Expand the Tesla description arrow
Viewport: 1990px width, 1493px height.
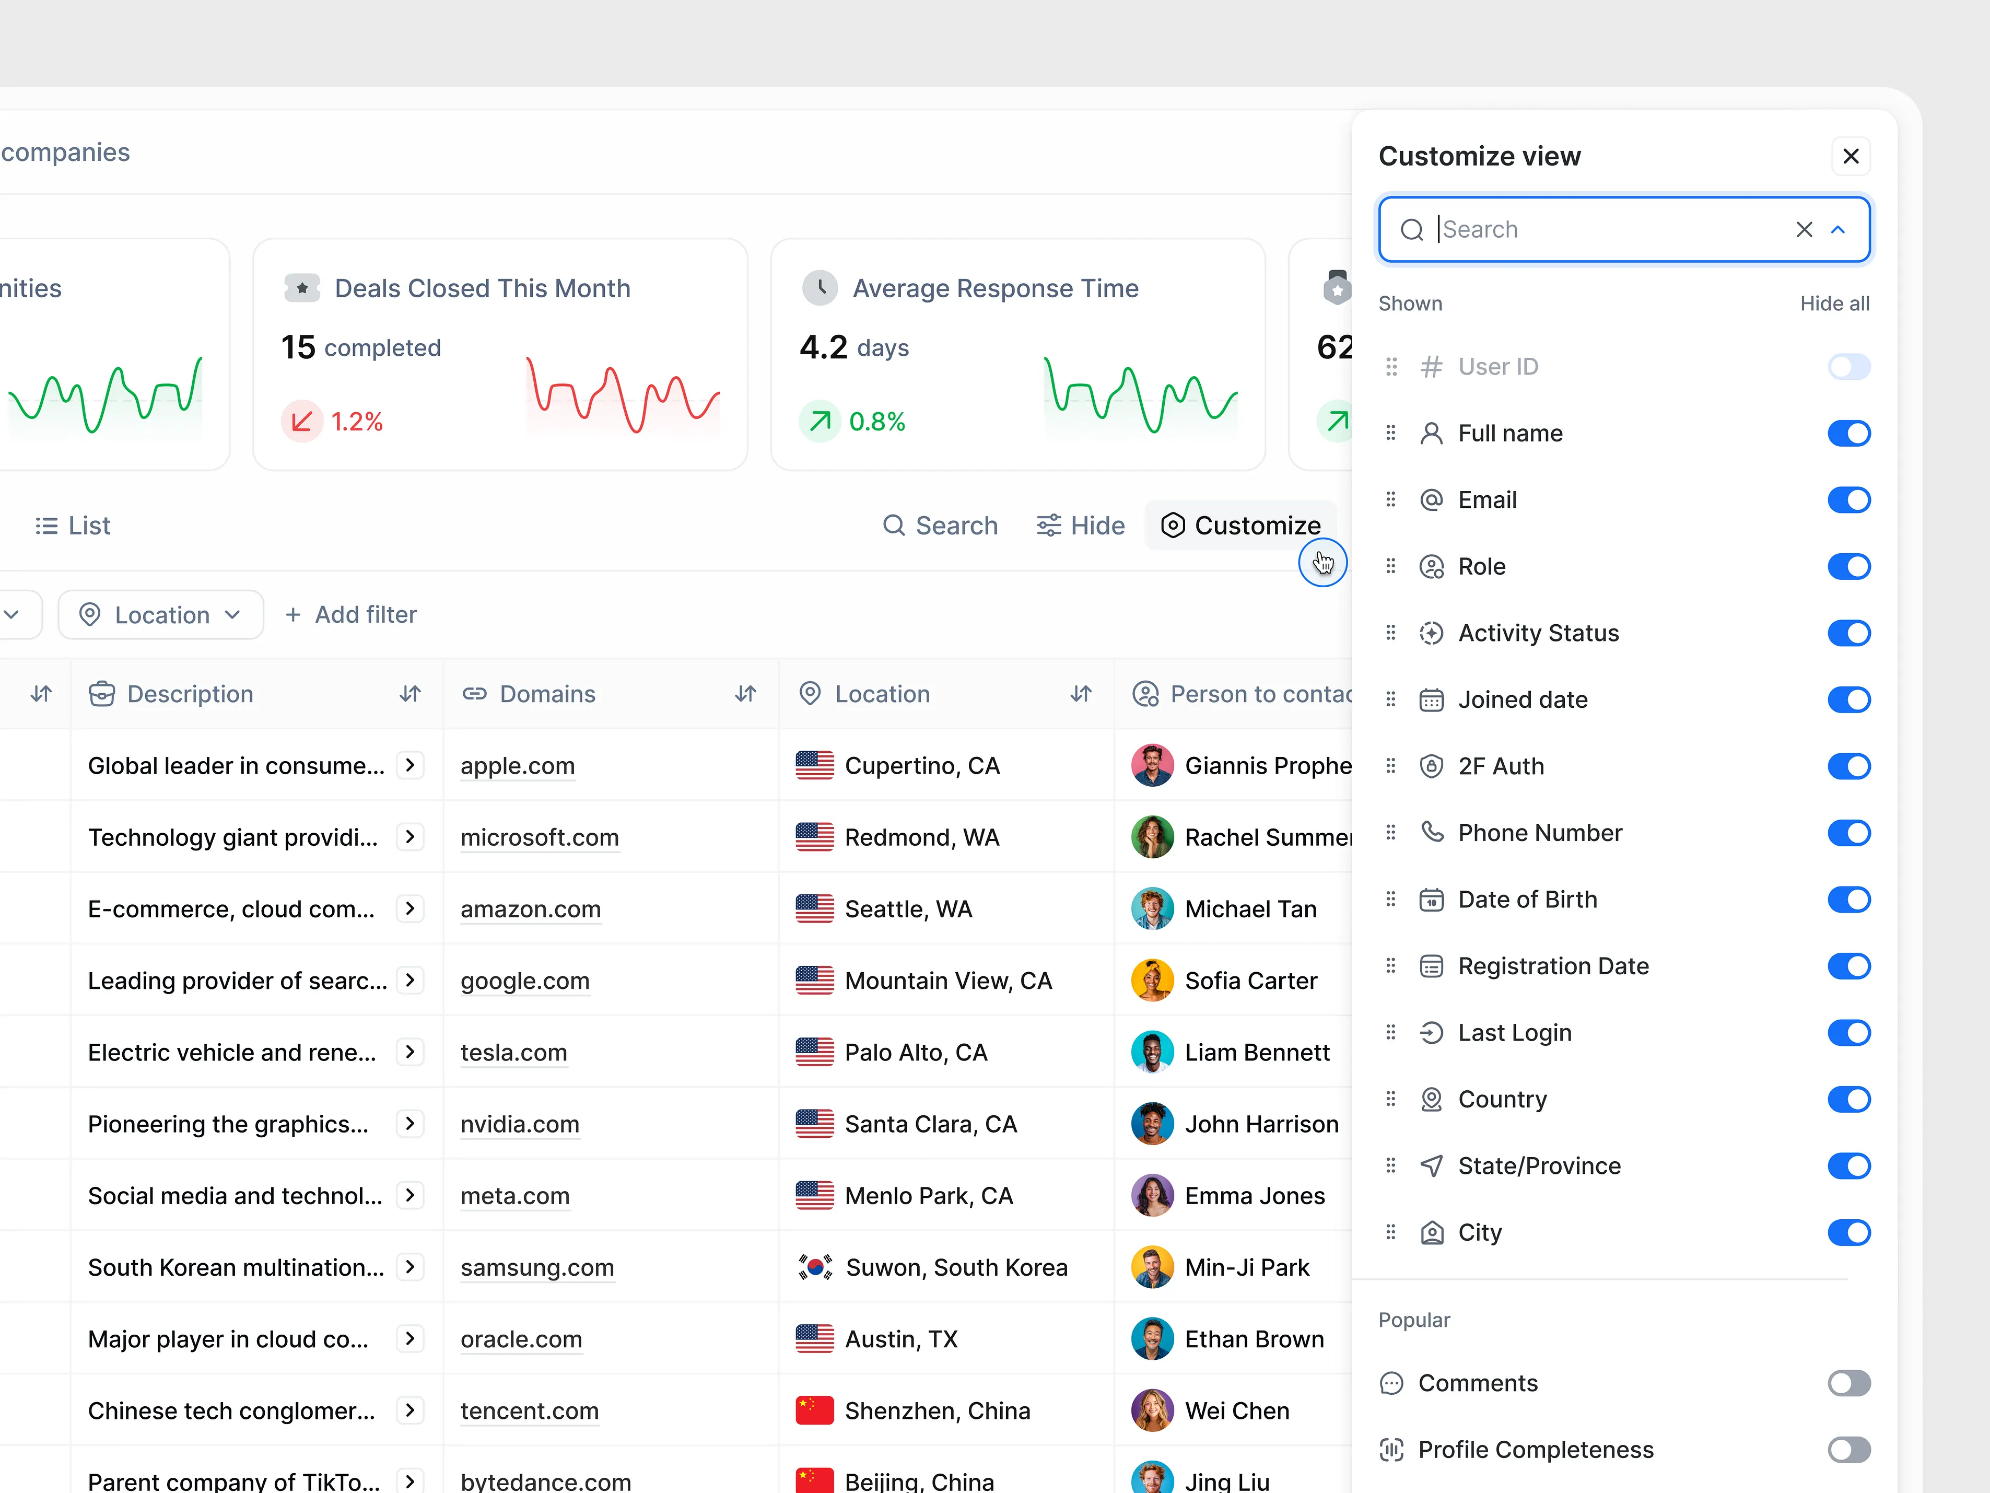click(x=410, y=1052)
